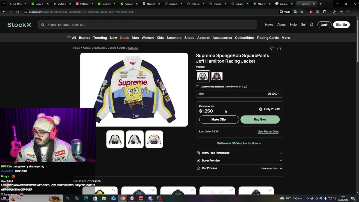Click the Task View taskbar icon
This screenshot has width=359, height=202.
67,198
